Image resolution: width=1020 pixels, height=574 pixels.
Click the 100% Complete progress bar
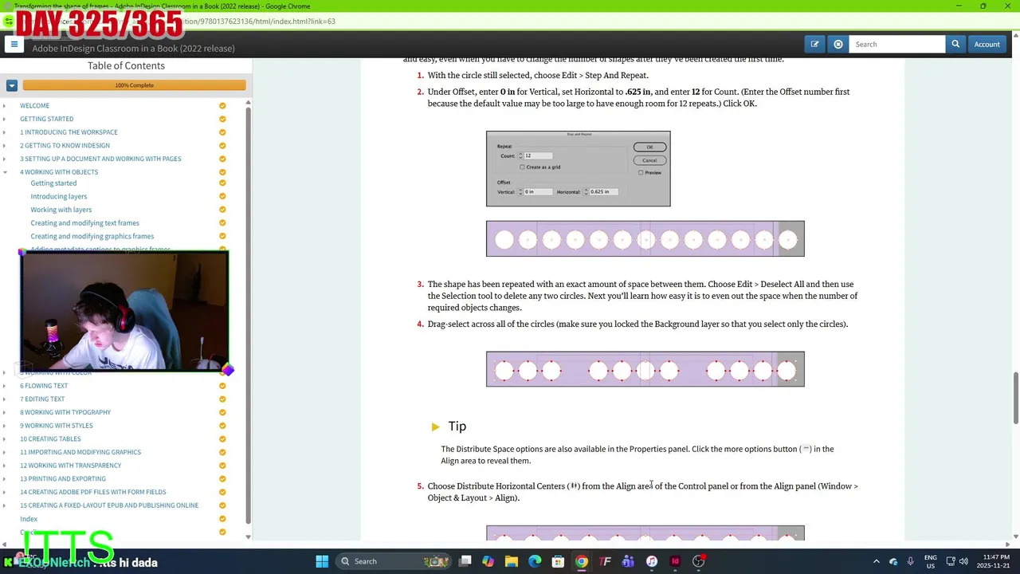(134, 85)
